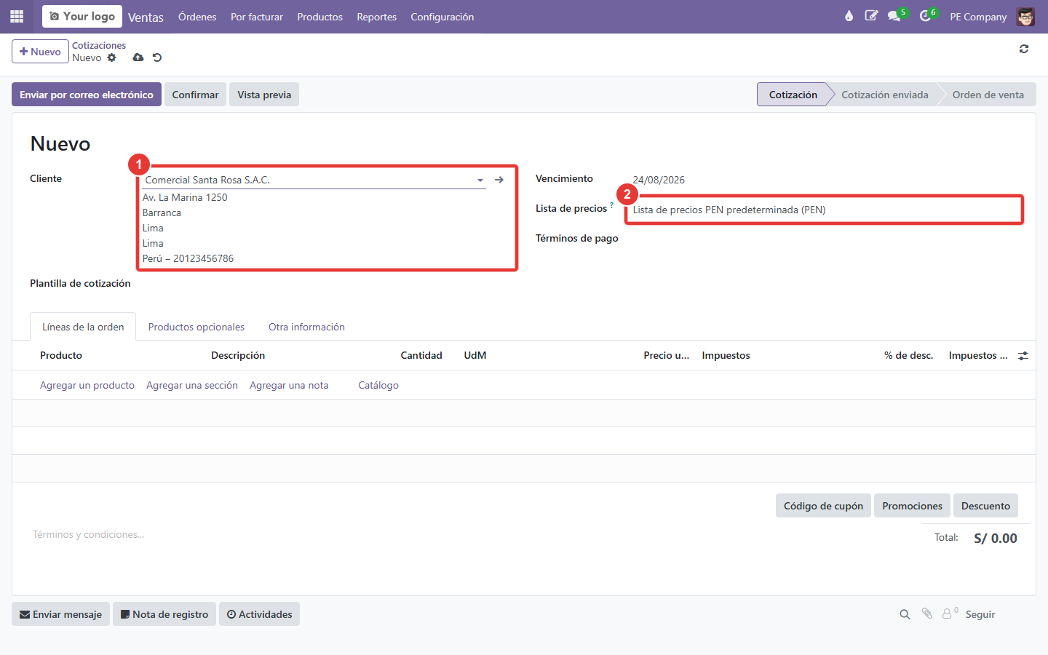Open the pencil edit icon in navbar
The height and width of the screenshot is (655, 1048).
871,16
